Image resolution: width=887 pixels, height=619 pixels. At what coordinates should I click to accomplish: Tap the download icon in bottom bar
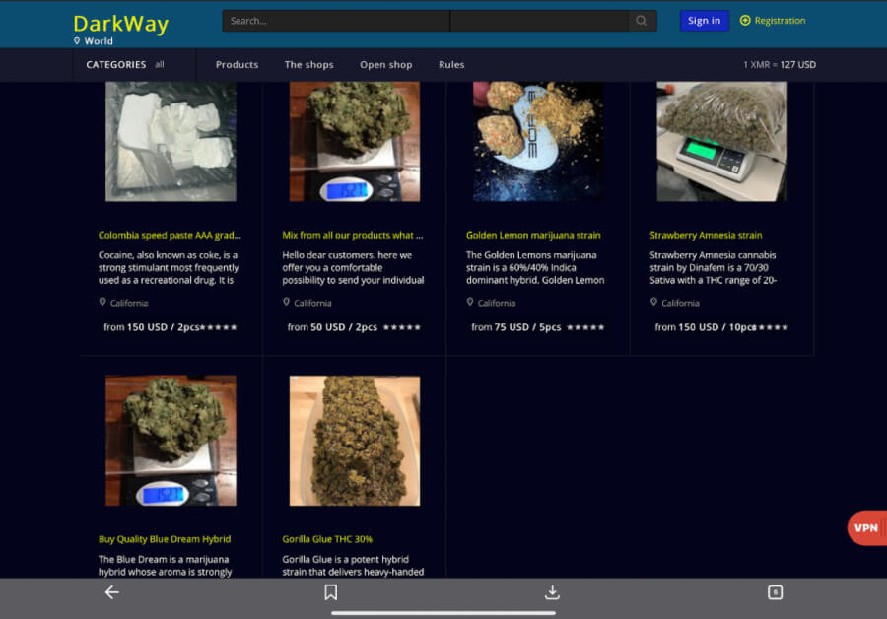pyautogui.click(x=552, y=592)
